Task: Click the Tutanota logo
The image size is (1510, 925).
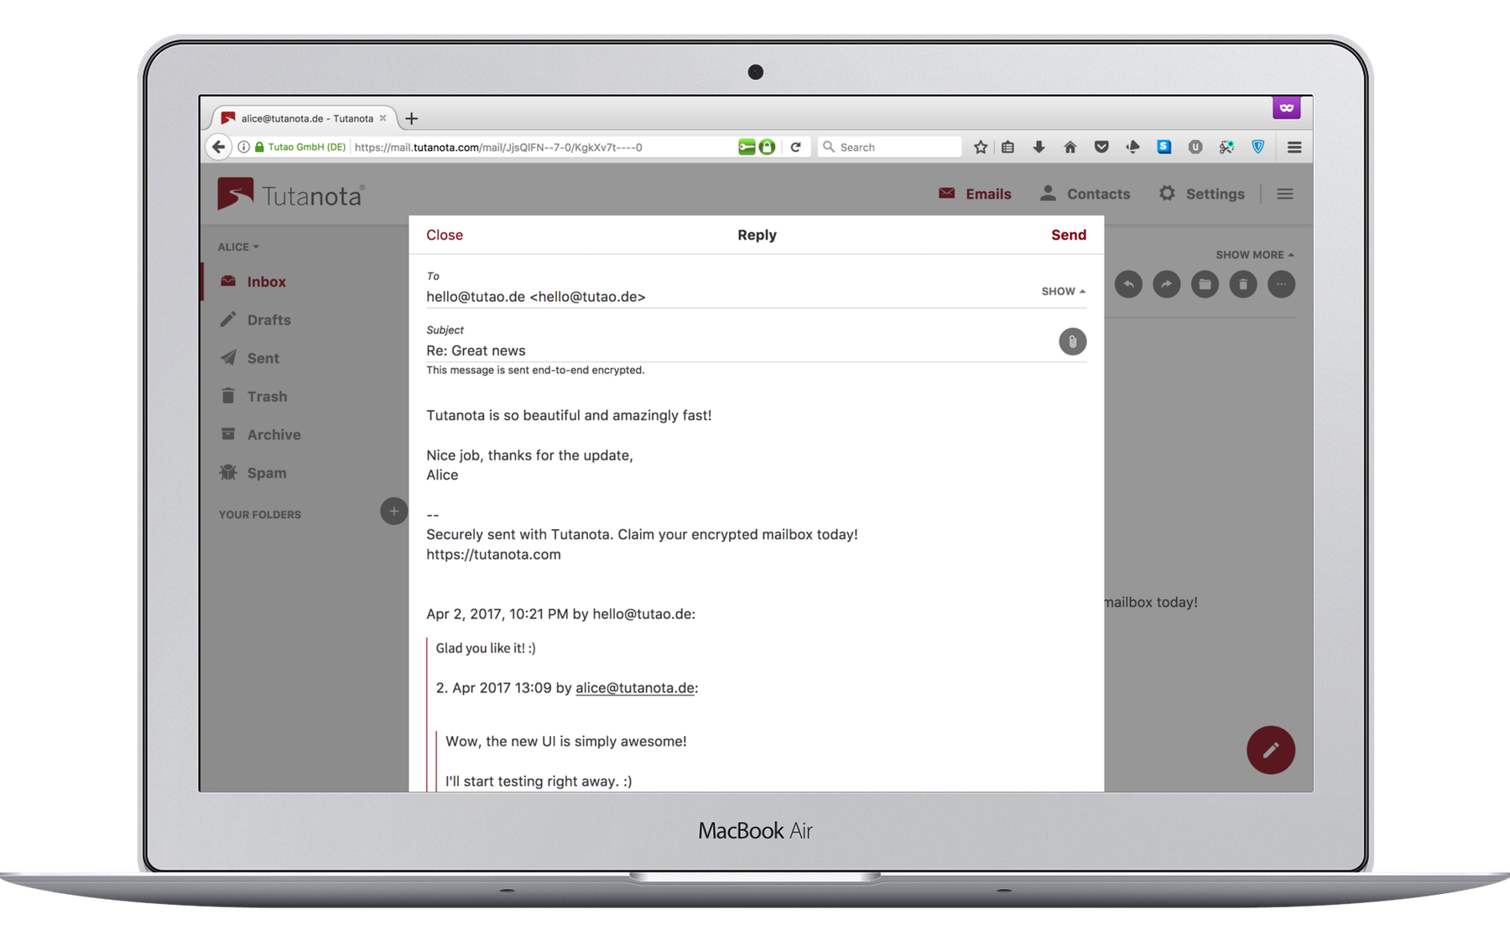Action: pyautogui.click(x=291, y=195)
